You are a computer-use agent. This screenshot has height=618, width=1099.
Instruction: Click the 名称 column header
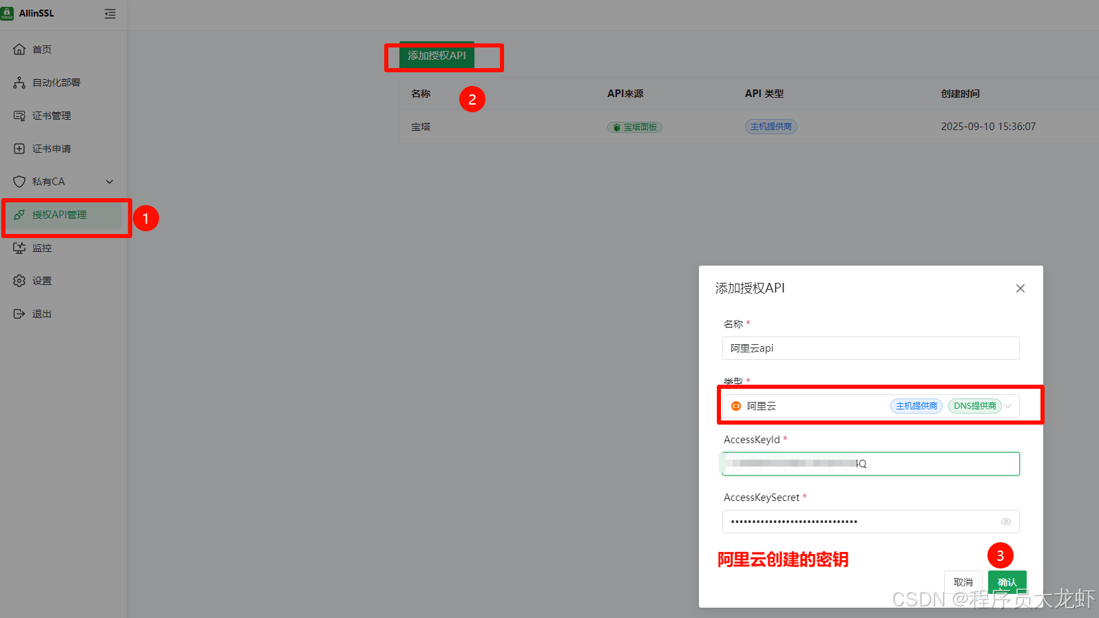click(421, 94)
